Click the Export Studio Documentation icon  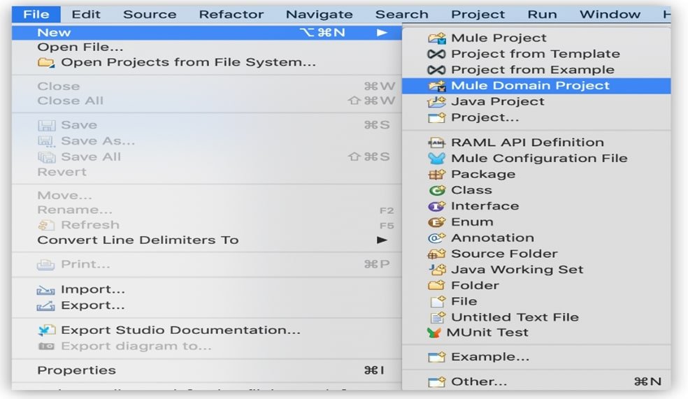pos(46,330)
